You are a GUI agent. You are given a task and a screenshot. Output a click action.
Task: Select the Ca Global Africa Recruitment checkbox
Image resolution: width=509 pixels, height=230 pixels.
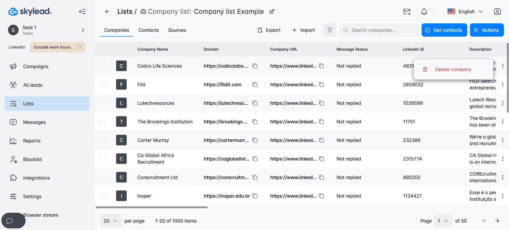coord(103,159)
